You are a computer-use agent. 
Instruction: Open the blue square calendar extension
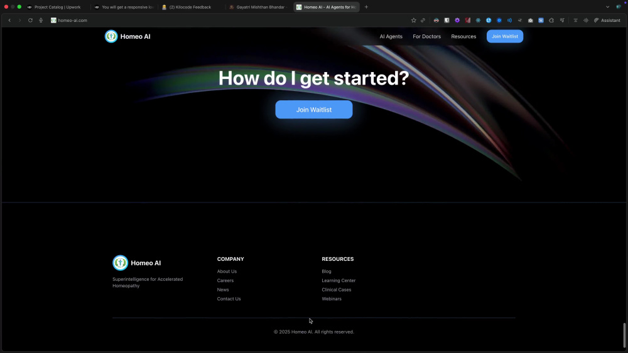[541, 20]
